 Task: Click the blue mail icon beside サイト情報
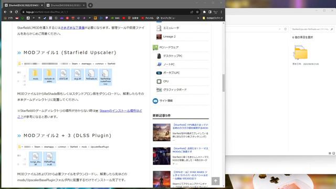click(x=155, y=101)
